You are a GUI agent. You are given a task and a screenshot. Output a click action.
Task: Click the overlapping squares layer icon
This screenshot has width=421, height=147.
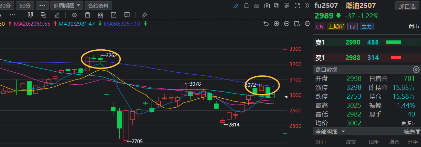[x=43, y=15]
